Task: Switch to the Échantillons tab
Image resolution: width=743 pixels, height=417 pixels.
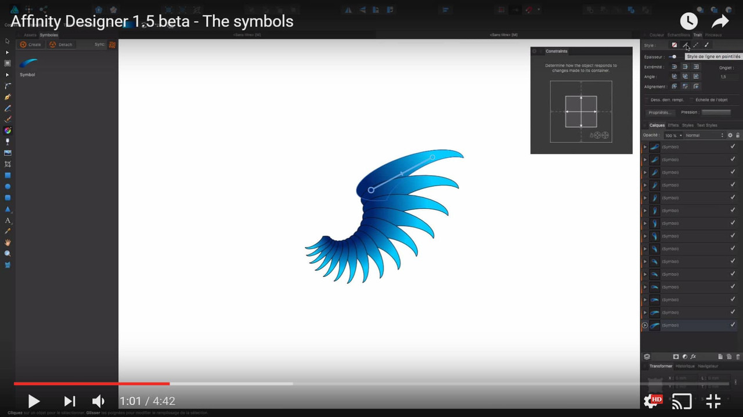Action: (679, 35)
